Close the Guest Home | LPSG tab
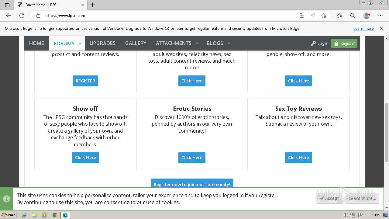This screenshot has width=389, height=219. 82,5
